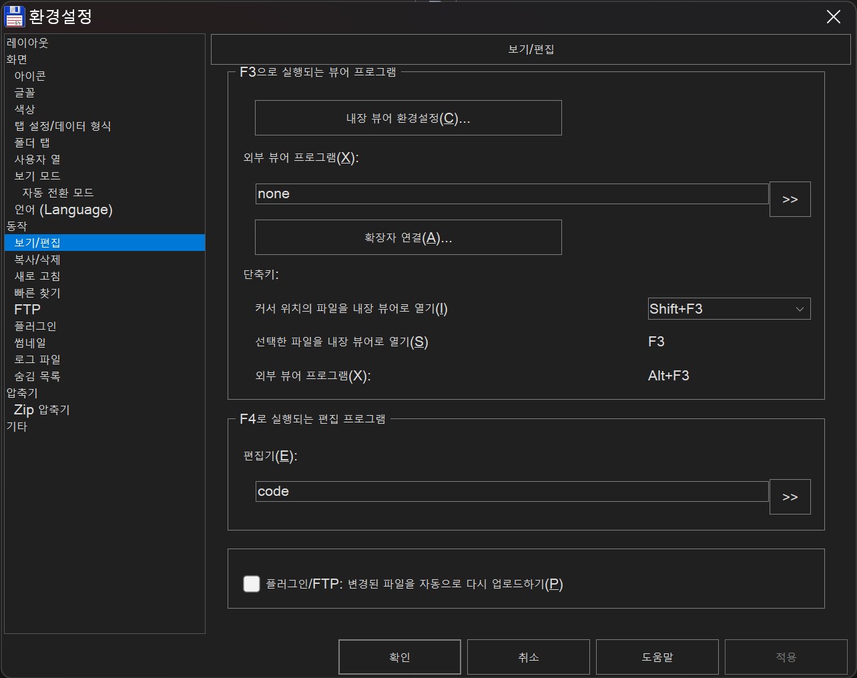Open the 플러그인 settings page
The image size is (857, 678).
35,326
